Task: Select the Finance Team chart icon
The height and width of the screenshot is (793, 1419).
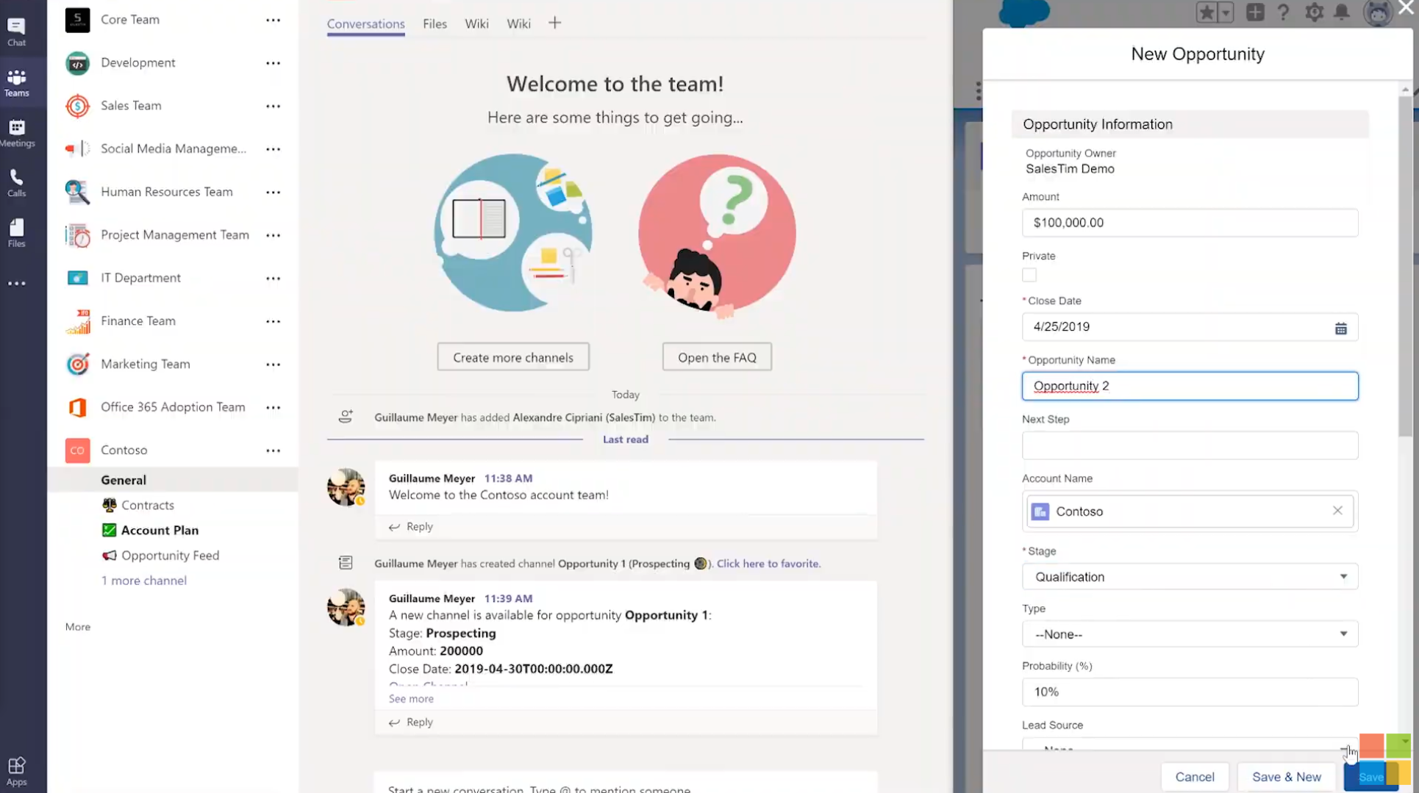Action: tap(77, 321)
